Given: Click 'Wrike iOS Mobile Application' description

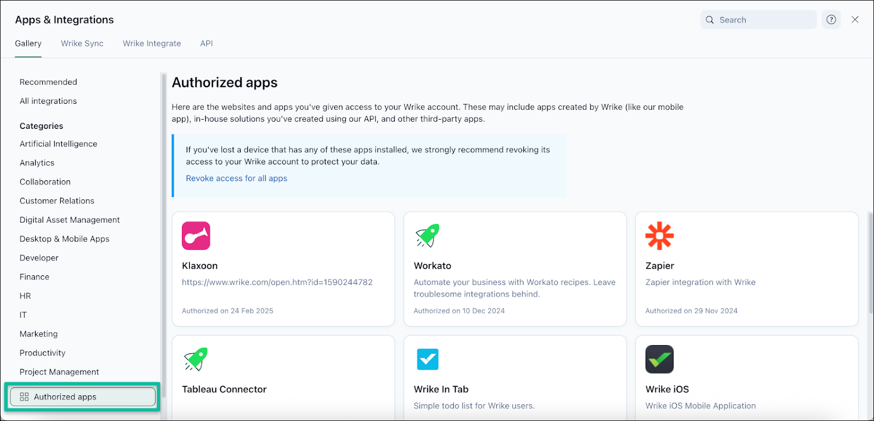Looking at the screenshot, I should [701, 406].
